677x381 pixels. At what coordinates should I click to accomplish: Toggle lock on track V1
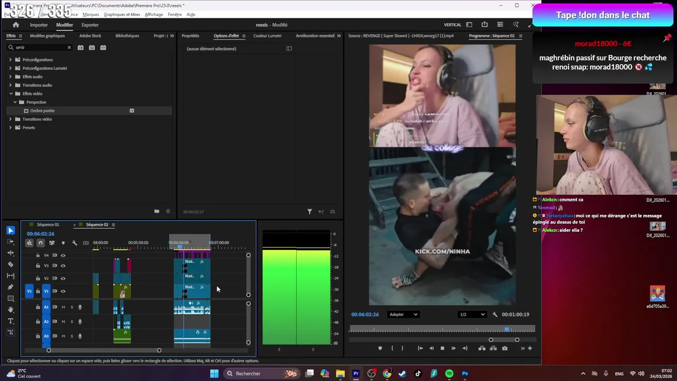(x=38, y=291)
